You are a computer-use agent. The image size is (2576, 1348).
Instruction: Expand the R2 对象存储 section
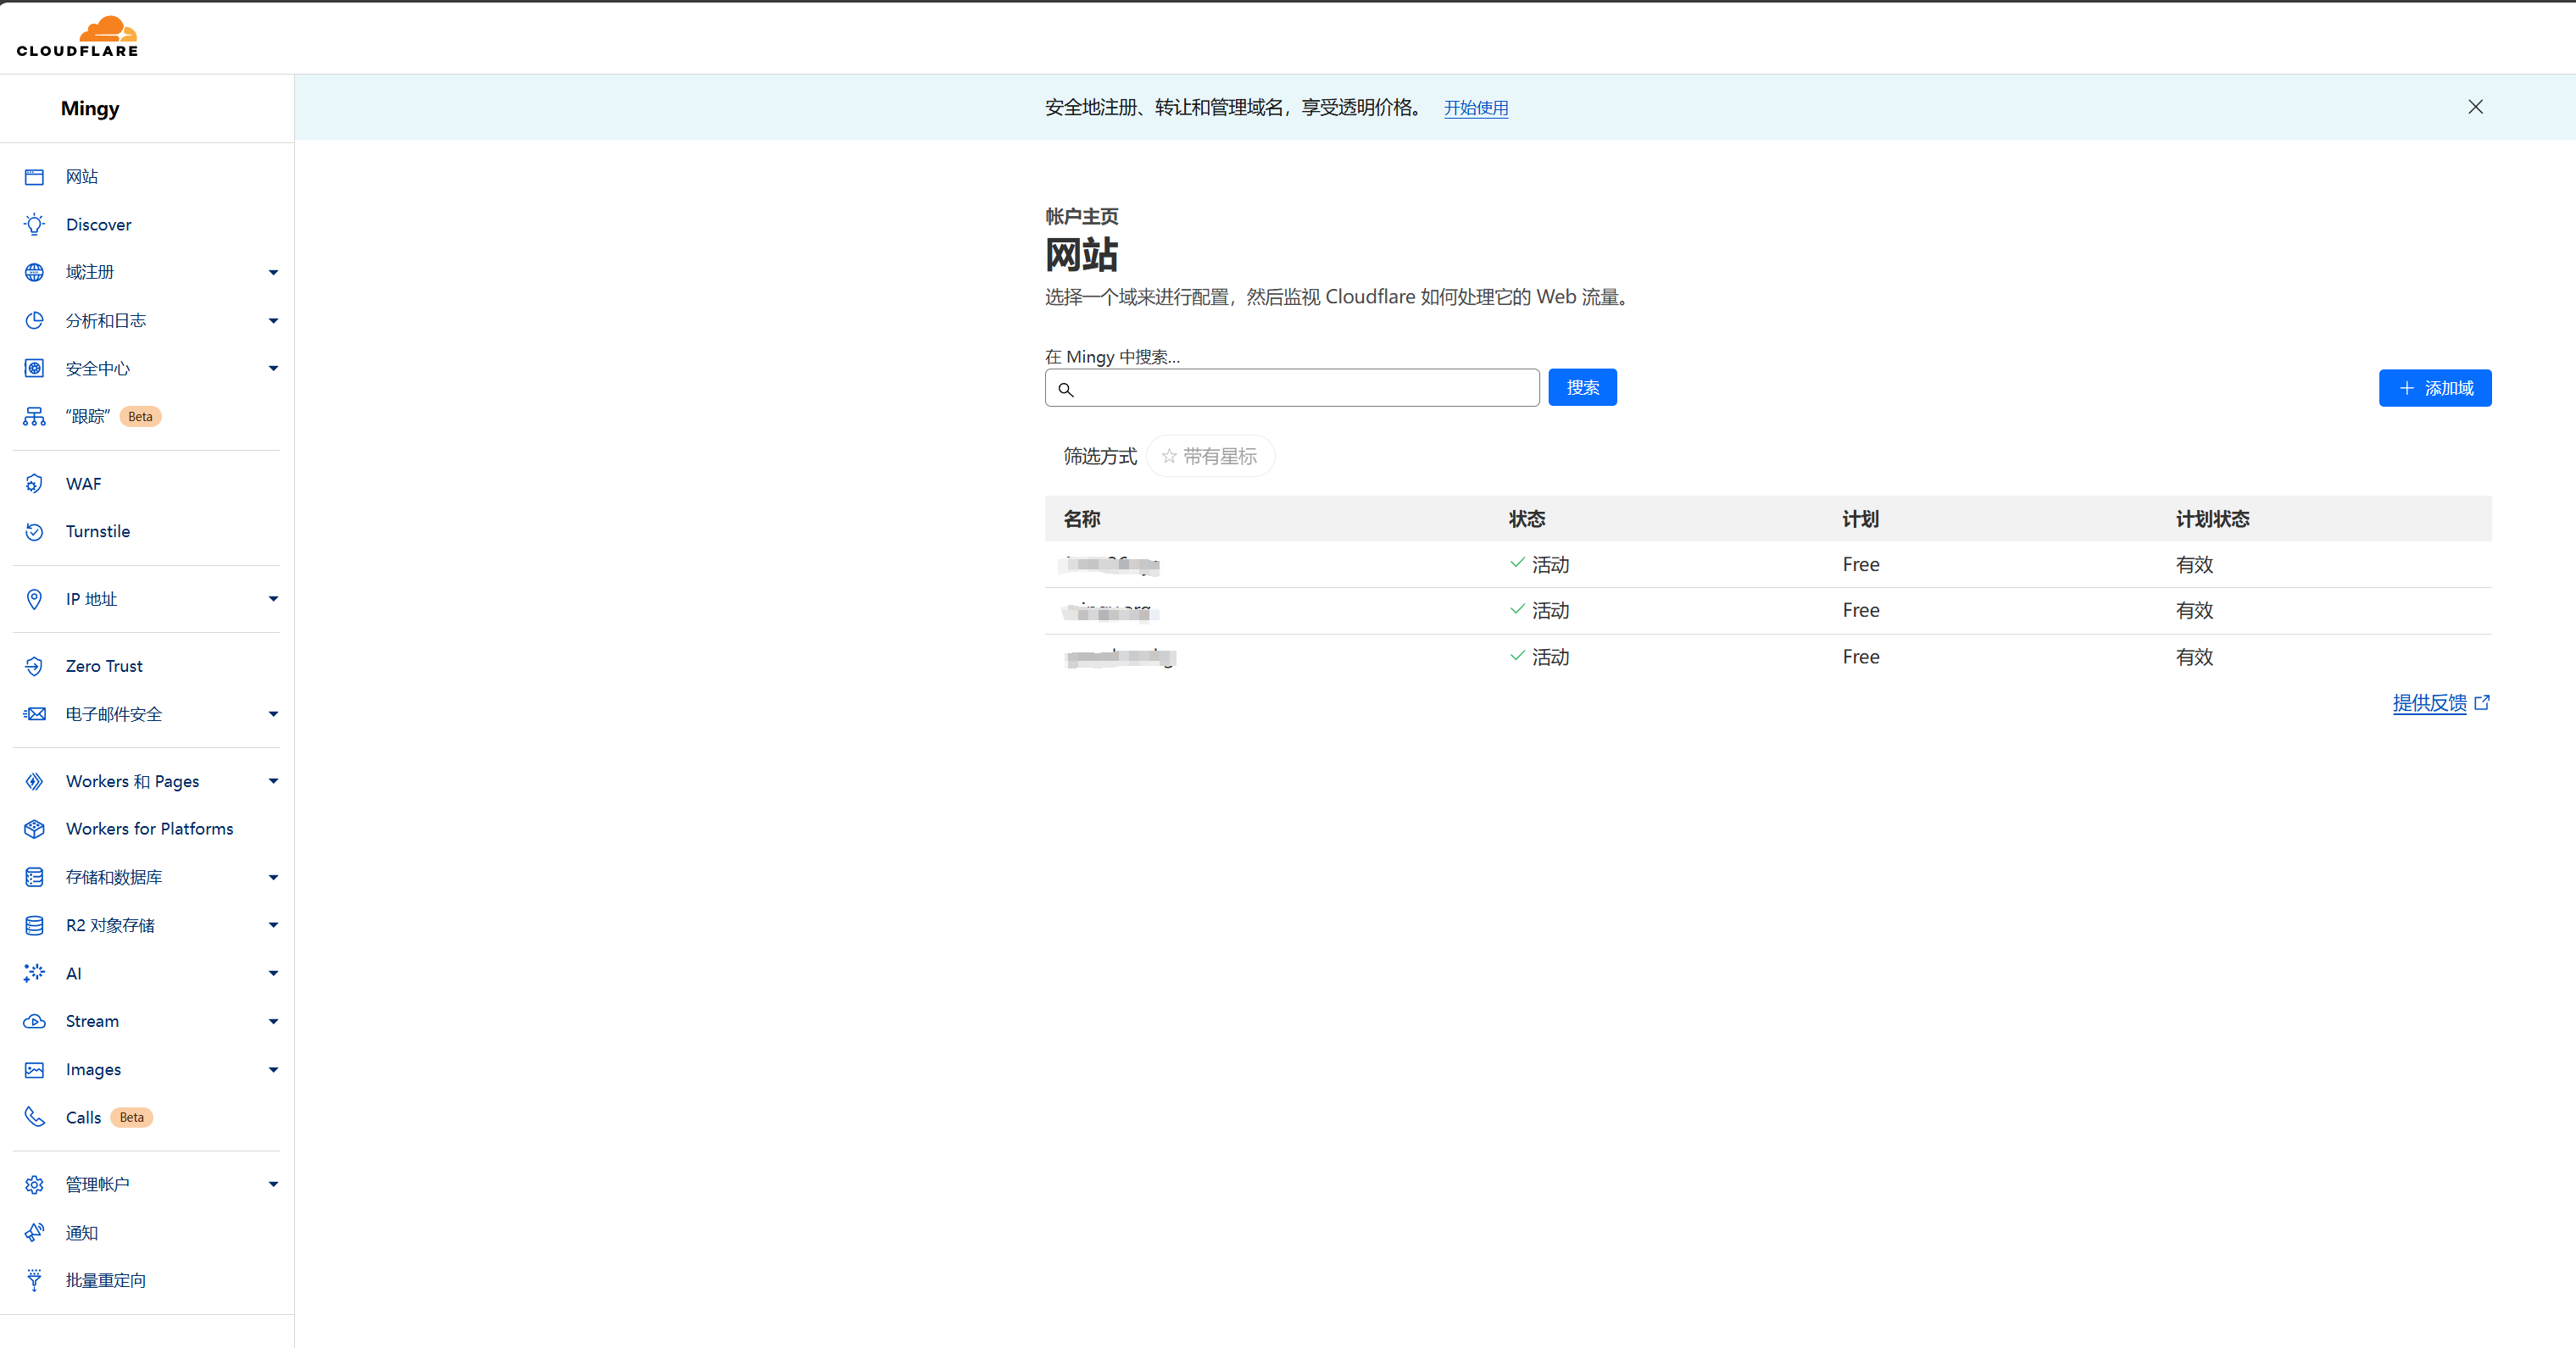[273, 925]
